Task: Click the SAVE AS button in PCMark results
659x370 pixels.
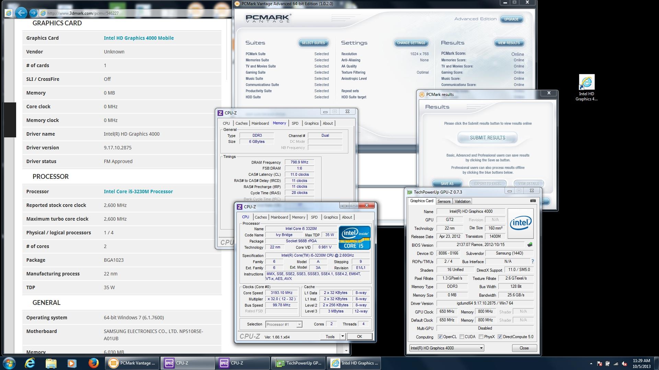Action: (447, 184)
